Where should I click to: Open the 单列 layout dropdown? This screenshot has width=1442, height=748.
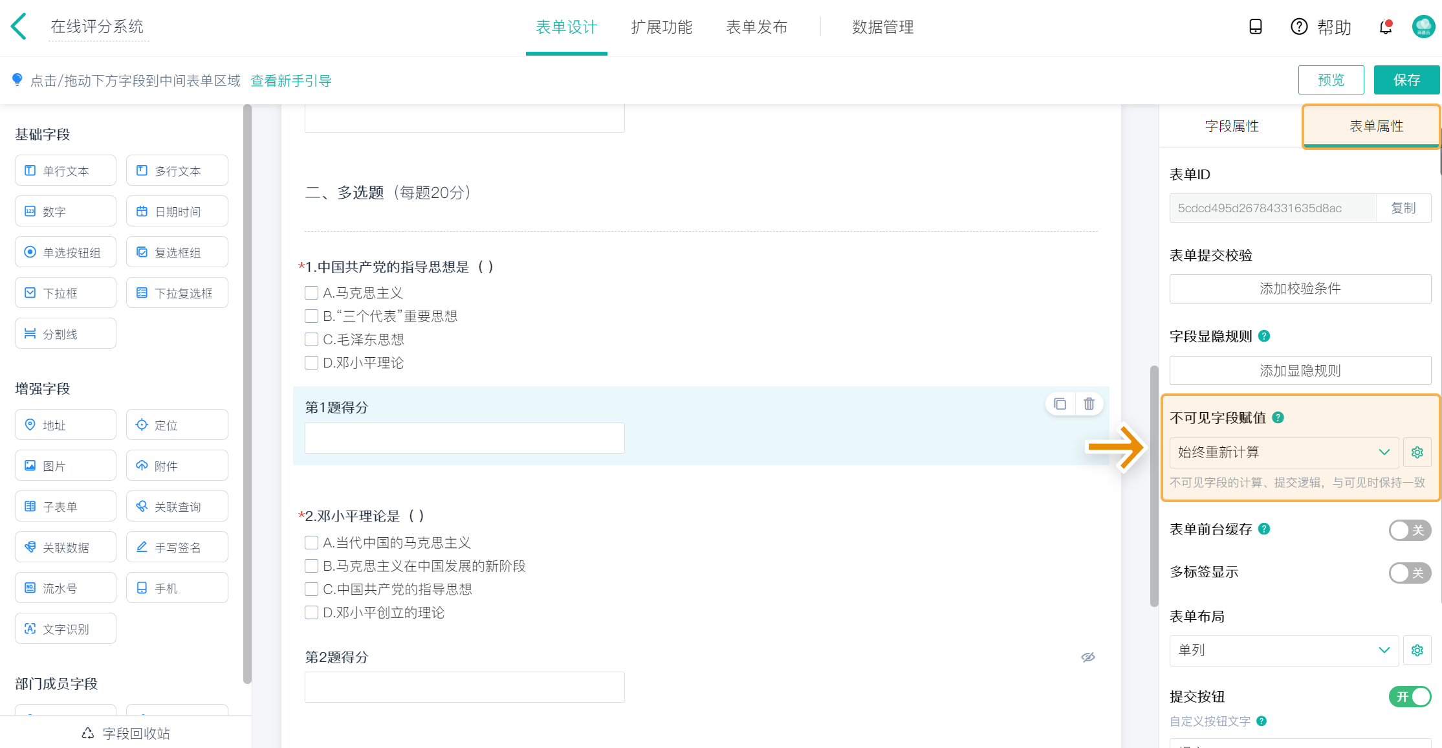point(1284,650)
